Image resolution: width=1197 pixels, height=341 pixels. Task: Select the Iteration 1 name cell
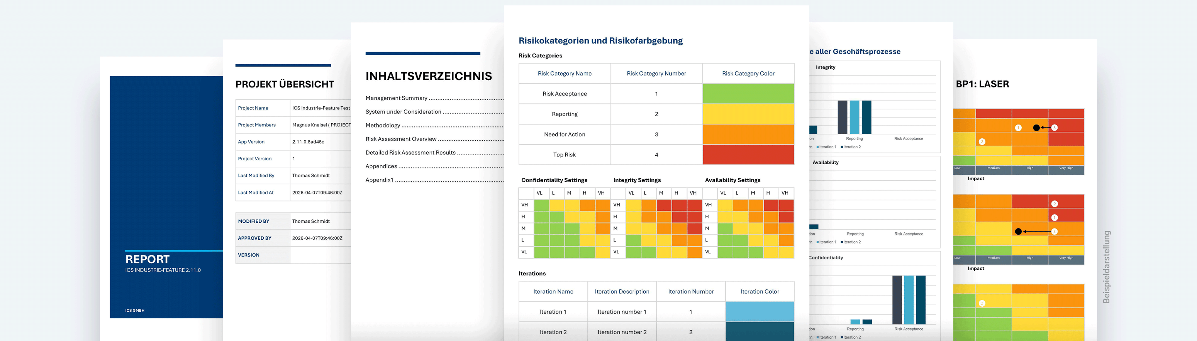(x=553, y=312)
